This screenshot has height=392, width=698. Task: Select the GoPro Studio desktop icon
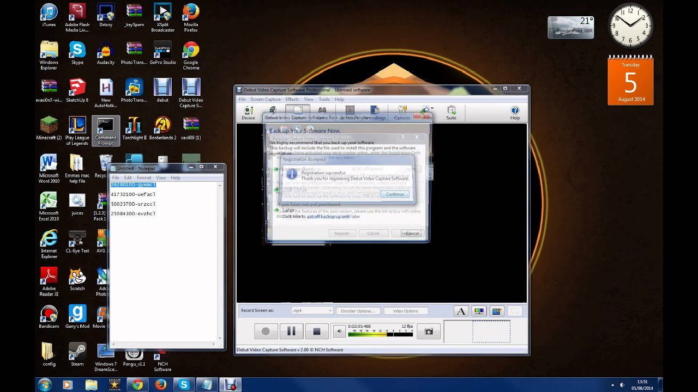(x=163, y=53)
